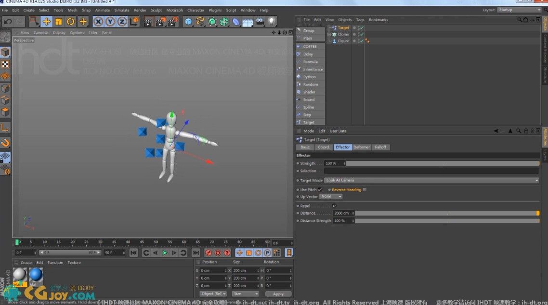
Task: Open the viewport Cameras menu
Action: [x=41, y=32]
